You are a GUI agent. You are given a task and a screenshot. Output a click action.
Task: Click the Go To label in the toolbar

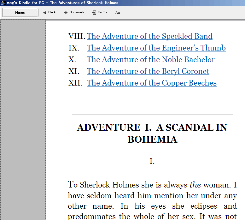coord(102,12)
